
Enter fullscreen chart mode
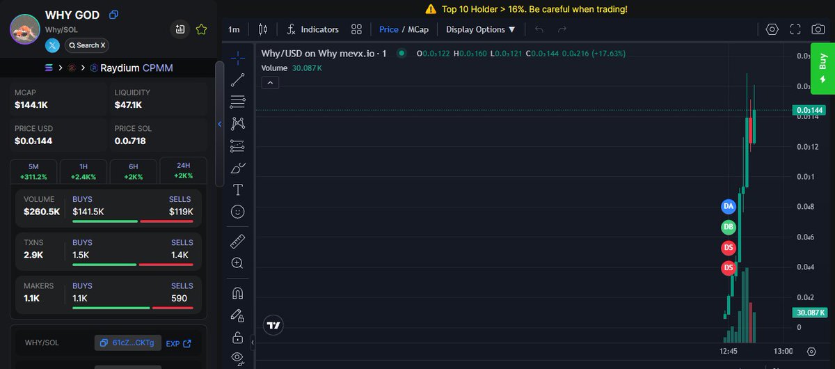coord(795,29)
